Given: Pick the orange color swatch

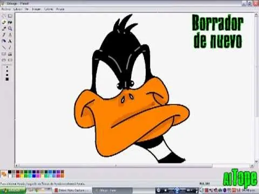Looking at the screenshot, I should (x=62, y=176).
